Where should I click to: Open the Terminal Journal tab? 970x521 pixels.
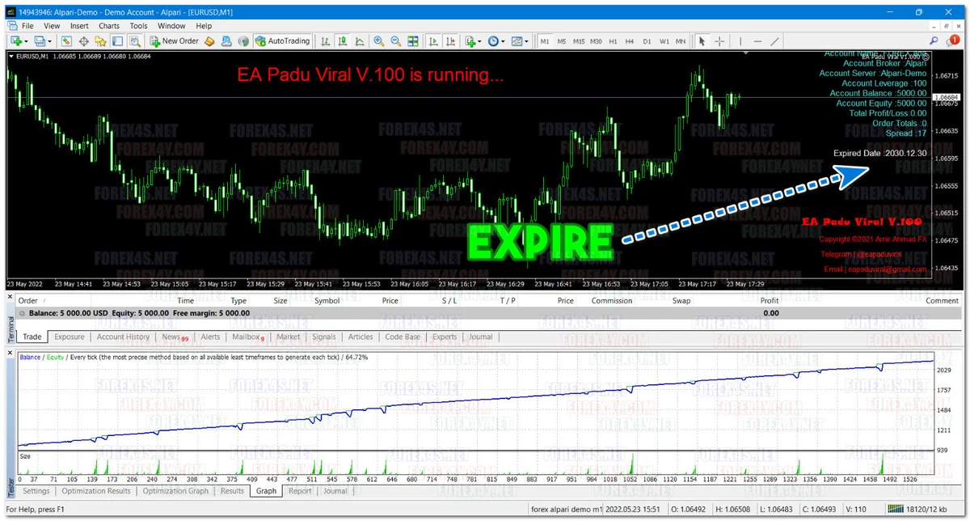point(481,337)
